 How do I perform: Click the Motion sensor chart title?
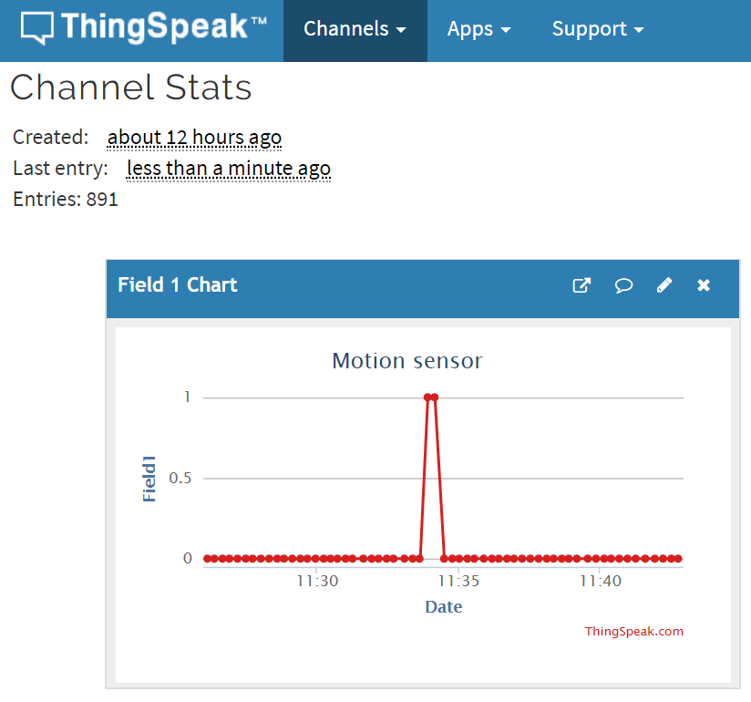[x=407, y=361]
